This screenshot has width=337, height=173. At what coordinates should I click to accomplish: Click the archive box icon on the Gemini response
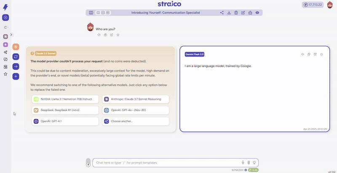pyautogui.click(x=315, y=54)
